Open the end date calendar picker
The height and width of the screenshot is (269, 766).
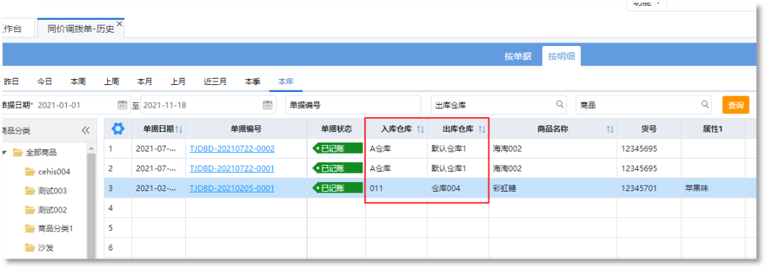[267, 105]
